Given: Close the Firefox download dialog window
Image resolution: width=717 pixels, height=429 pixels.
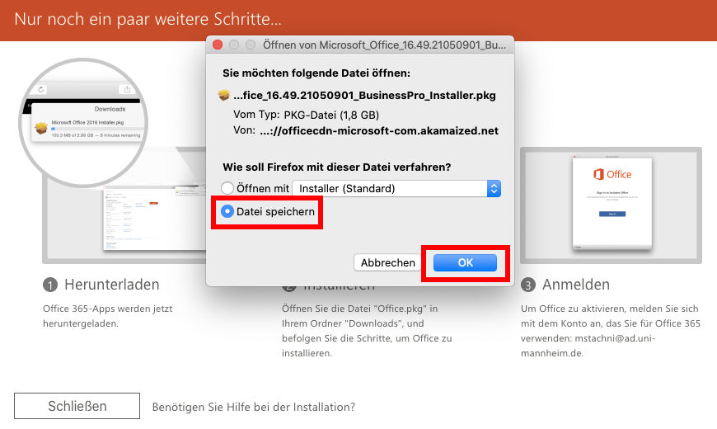Looking at the screenshot, I should pyautogui.click(x=218, y=45).
